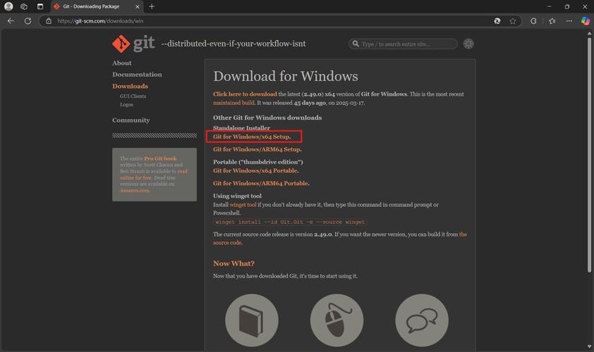Toggle dark mode with the gear-like icon
The image size is (594, 352).
468,44
